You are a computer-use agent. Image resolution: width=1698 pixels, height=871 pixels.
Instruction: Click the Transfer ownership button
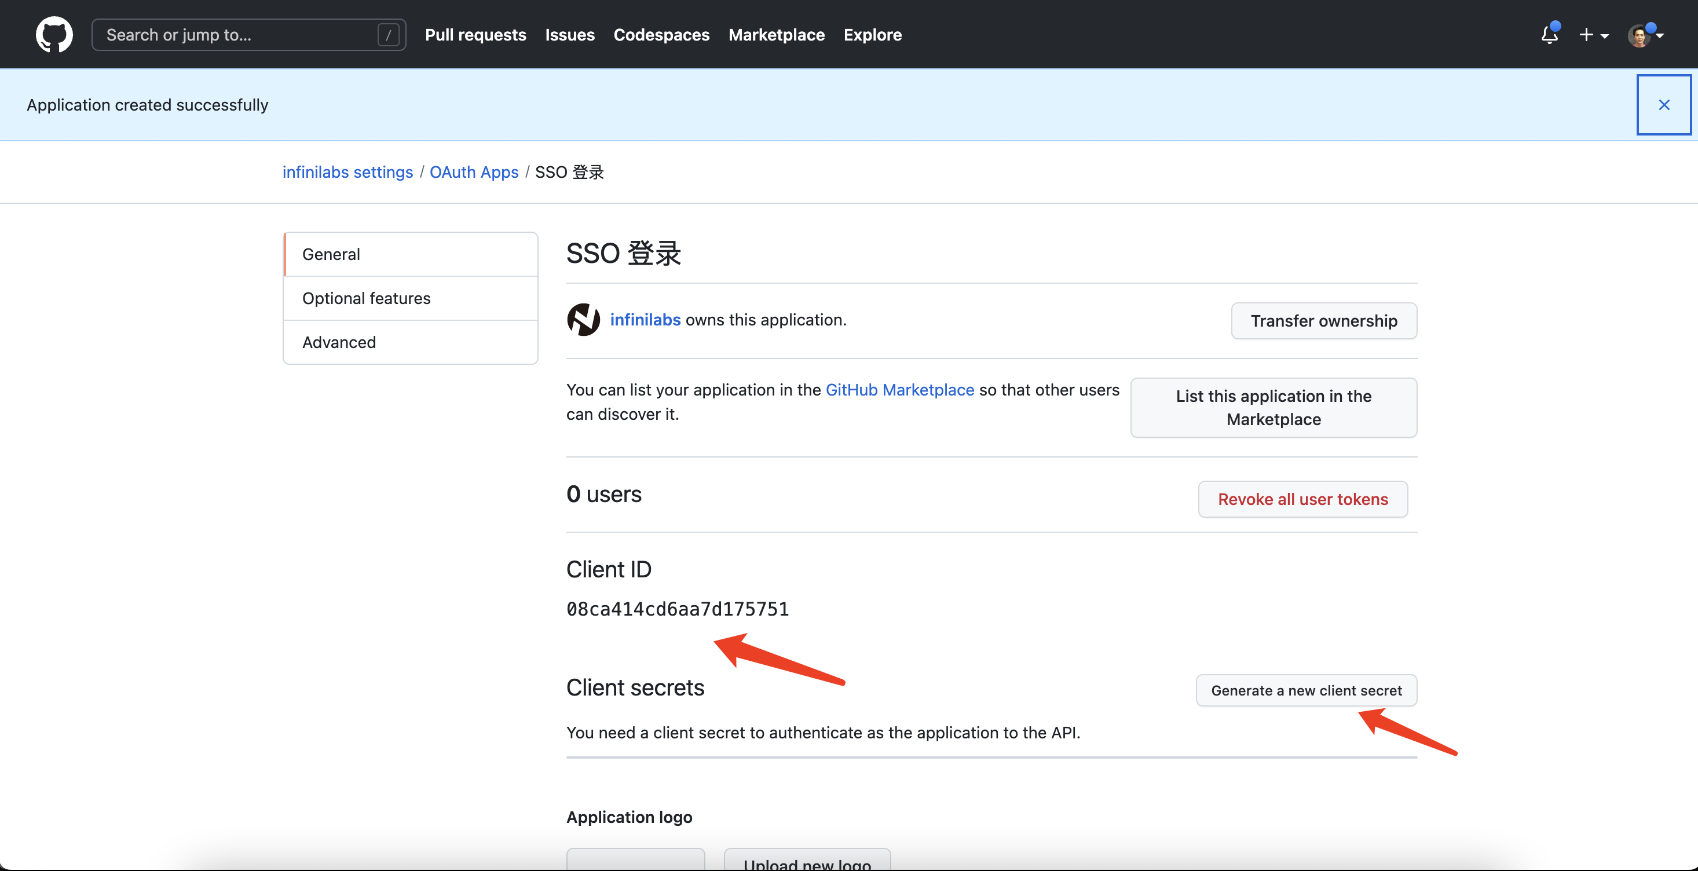(x=1324, y=320)
